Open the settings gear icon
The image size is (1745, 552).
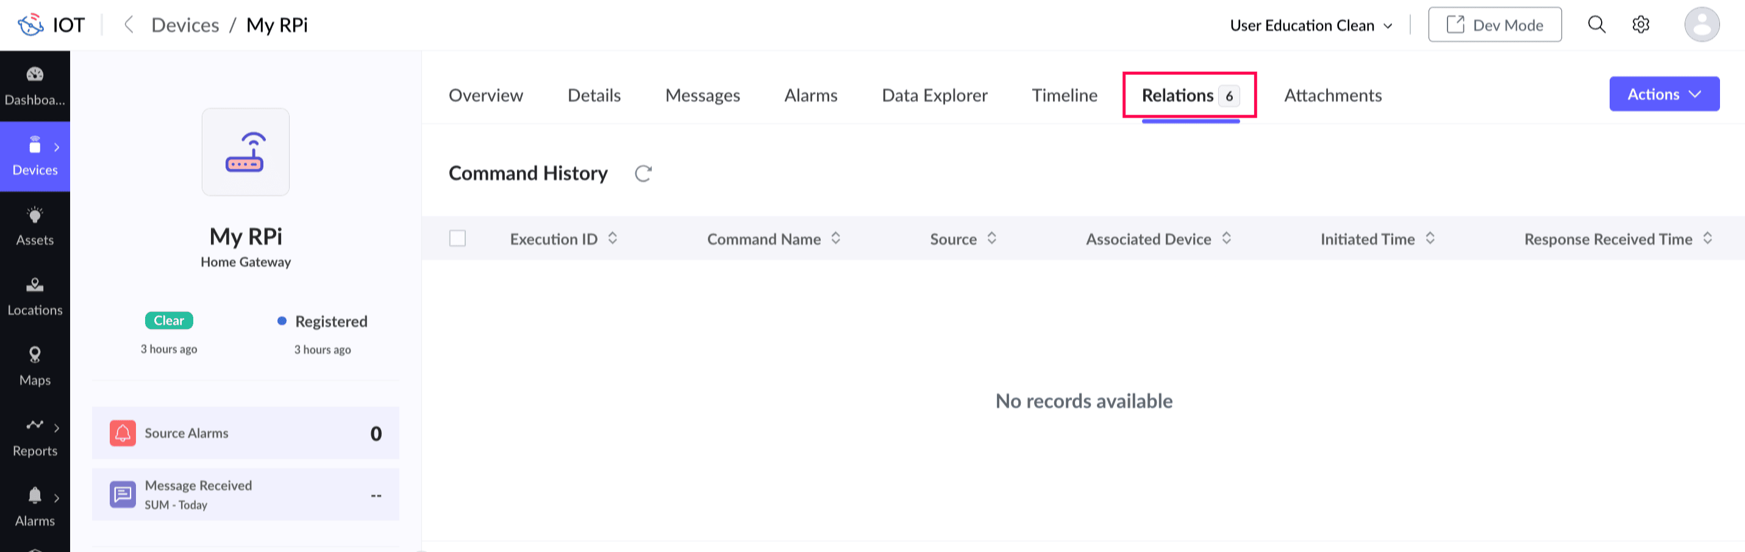point(1640,24)
